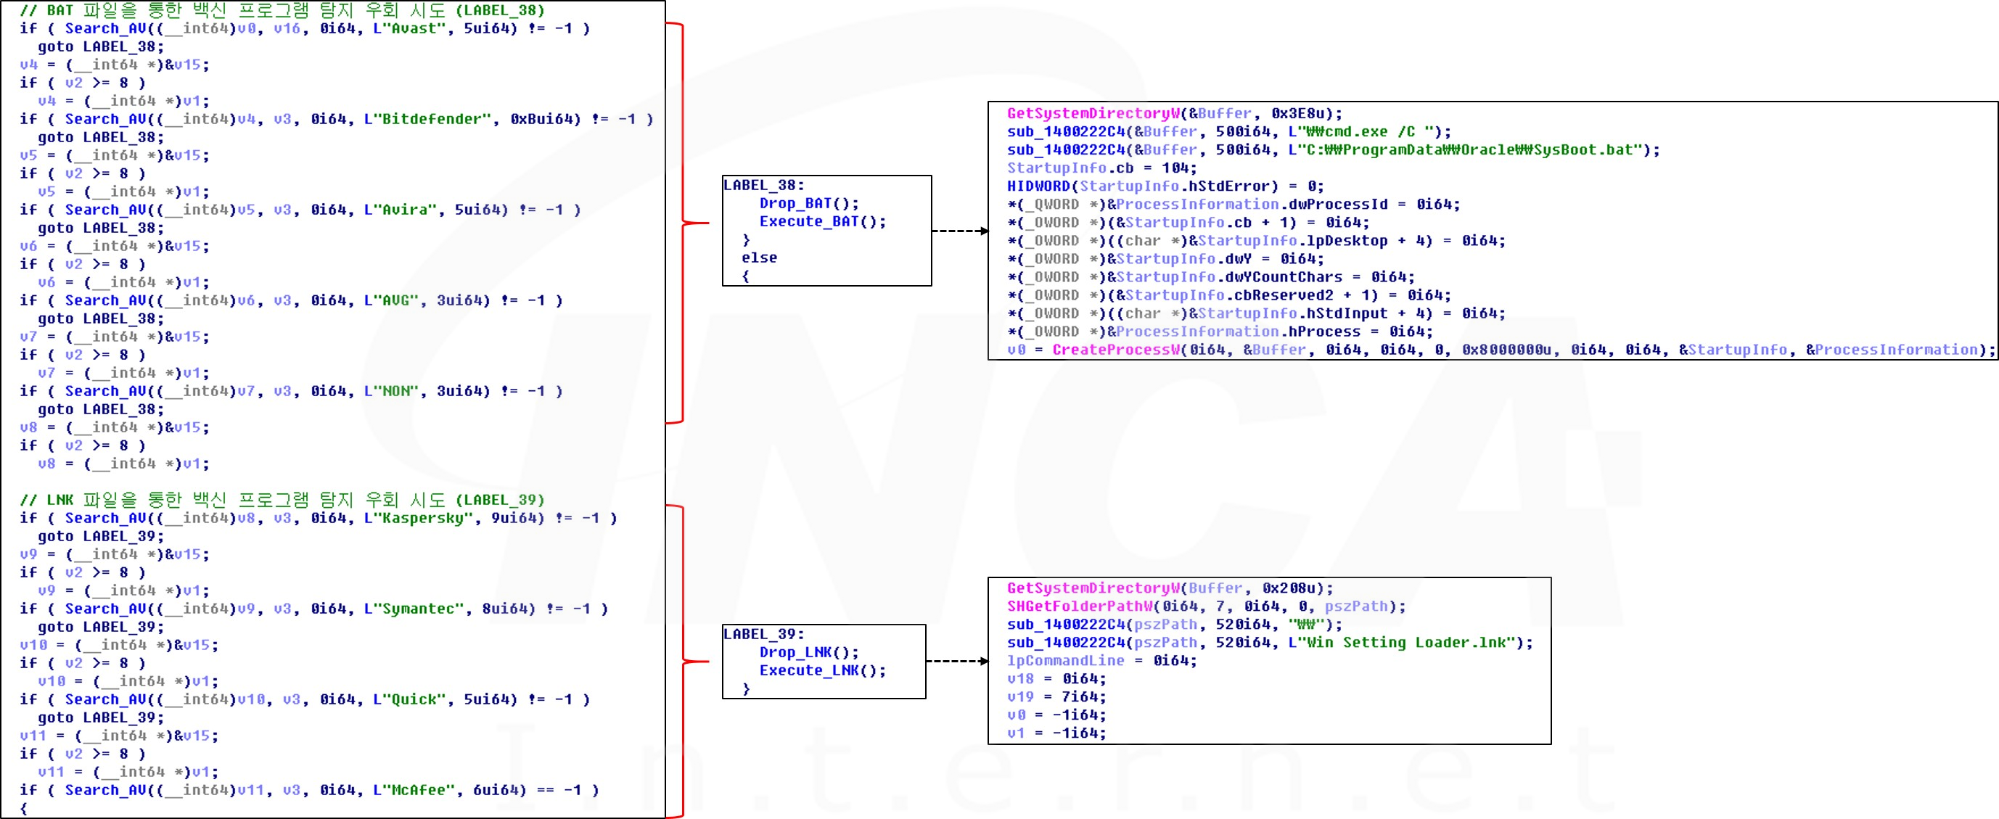Click the StartupInfo.cb = 104 line
Viewport: 1999px width, 819px height.
(1101, 168)
